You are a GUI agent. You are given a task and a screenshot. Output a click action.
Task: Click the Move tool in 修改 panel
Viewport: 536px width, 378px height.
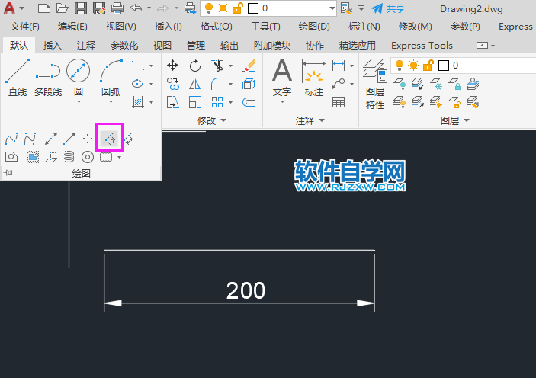click(x=172, y=66)
